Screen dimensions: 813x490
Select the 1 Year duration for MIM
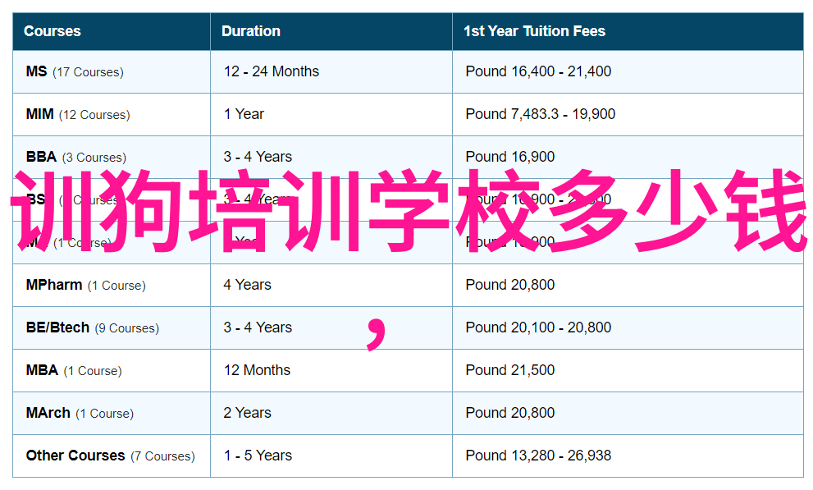(x=244, y=114)
